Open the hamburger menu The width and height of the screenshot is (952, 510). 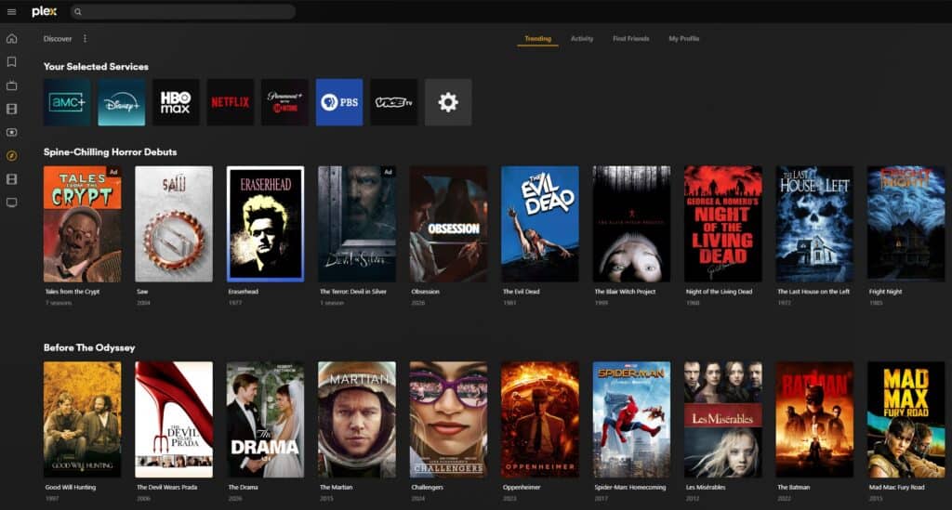11,11
